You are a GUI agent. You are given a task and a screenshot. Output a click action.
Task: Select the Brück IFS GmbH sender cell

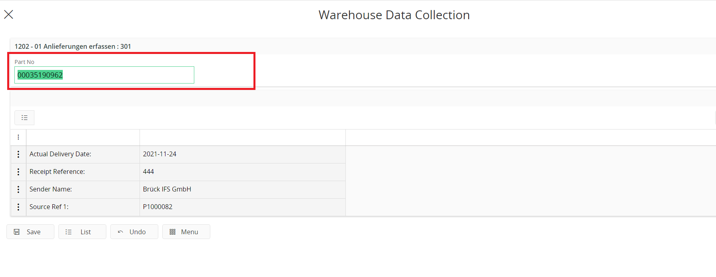(243, 189)
